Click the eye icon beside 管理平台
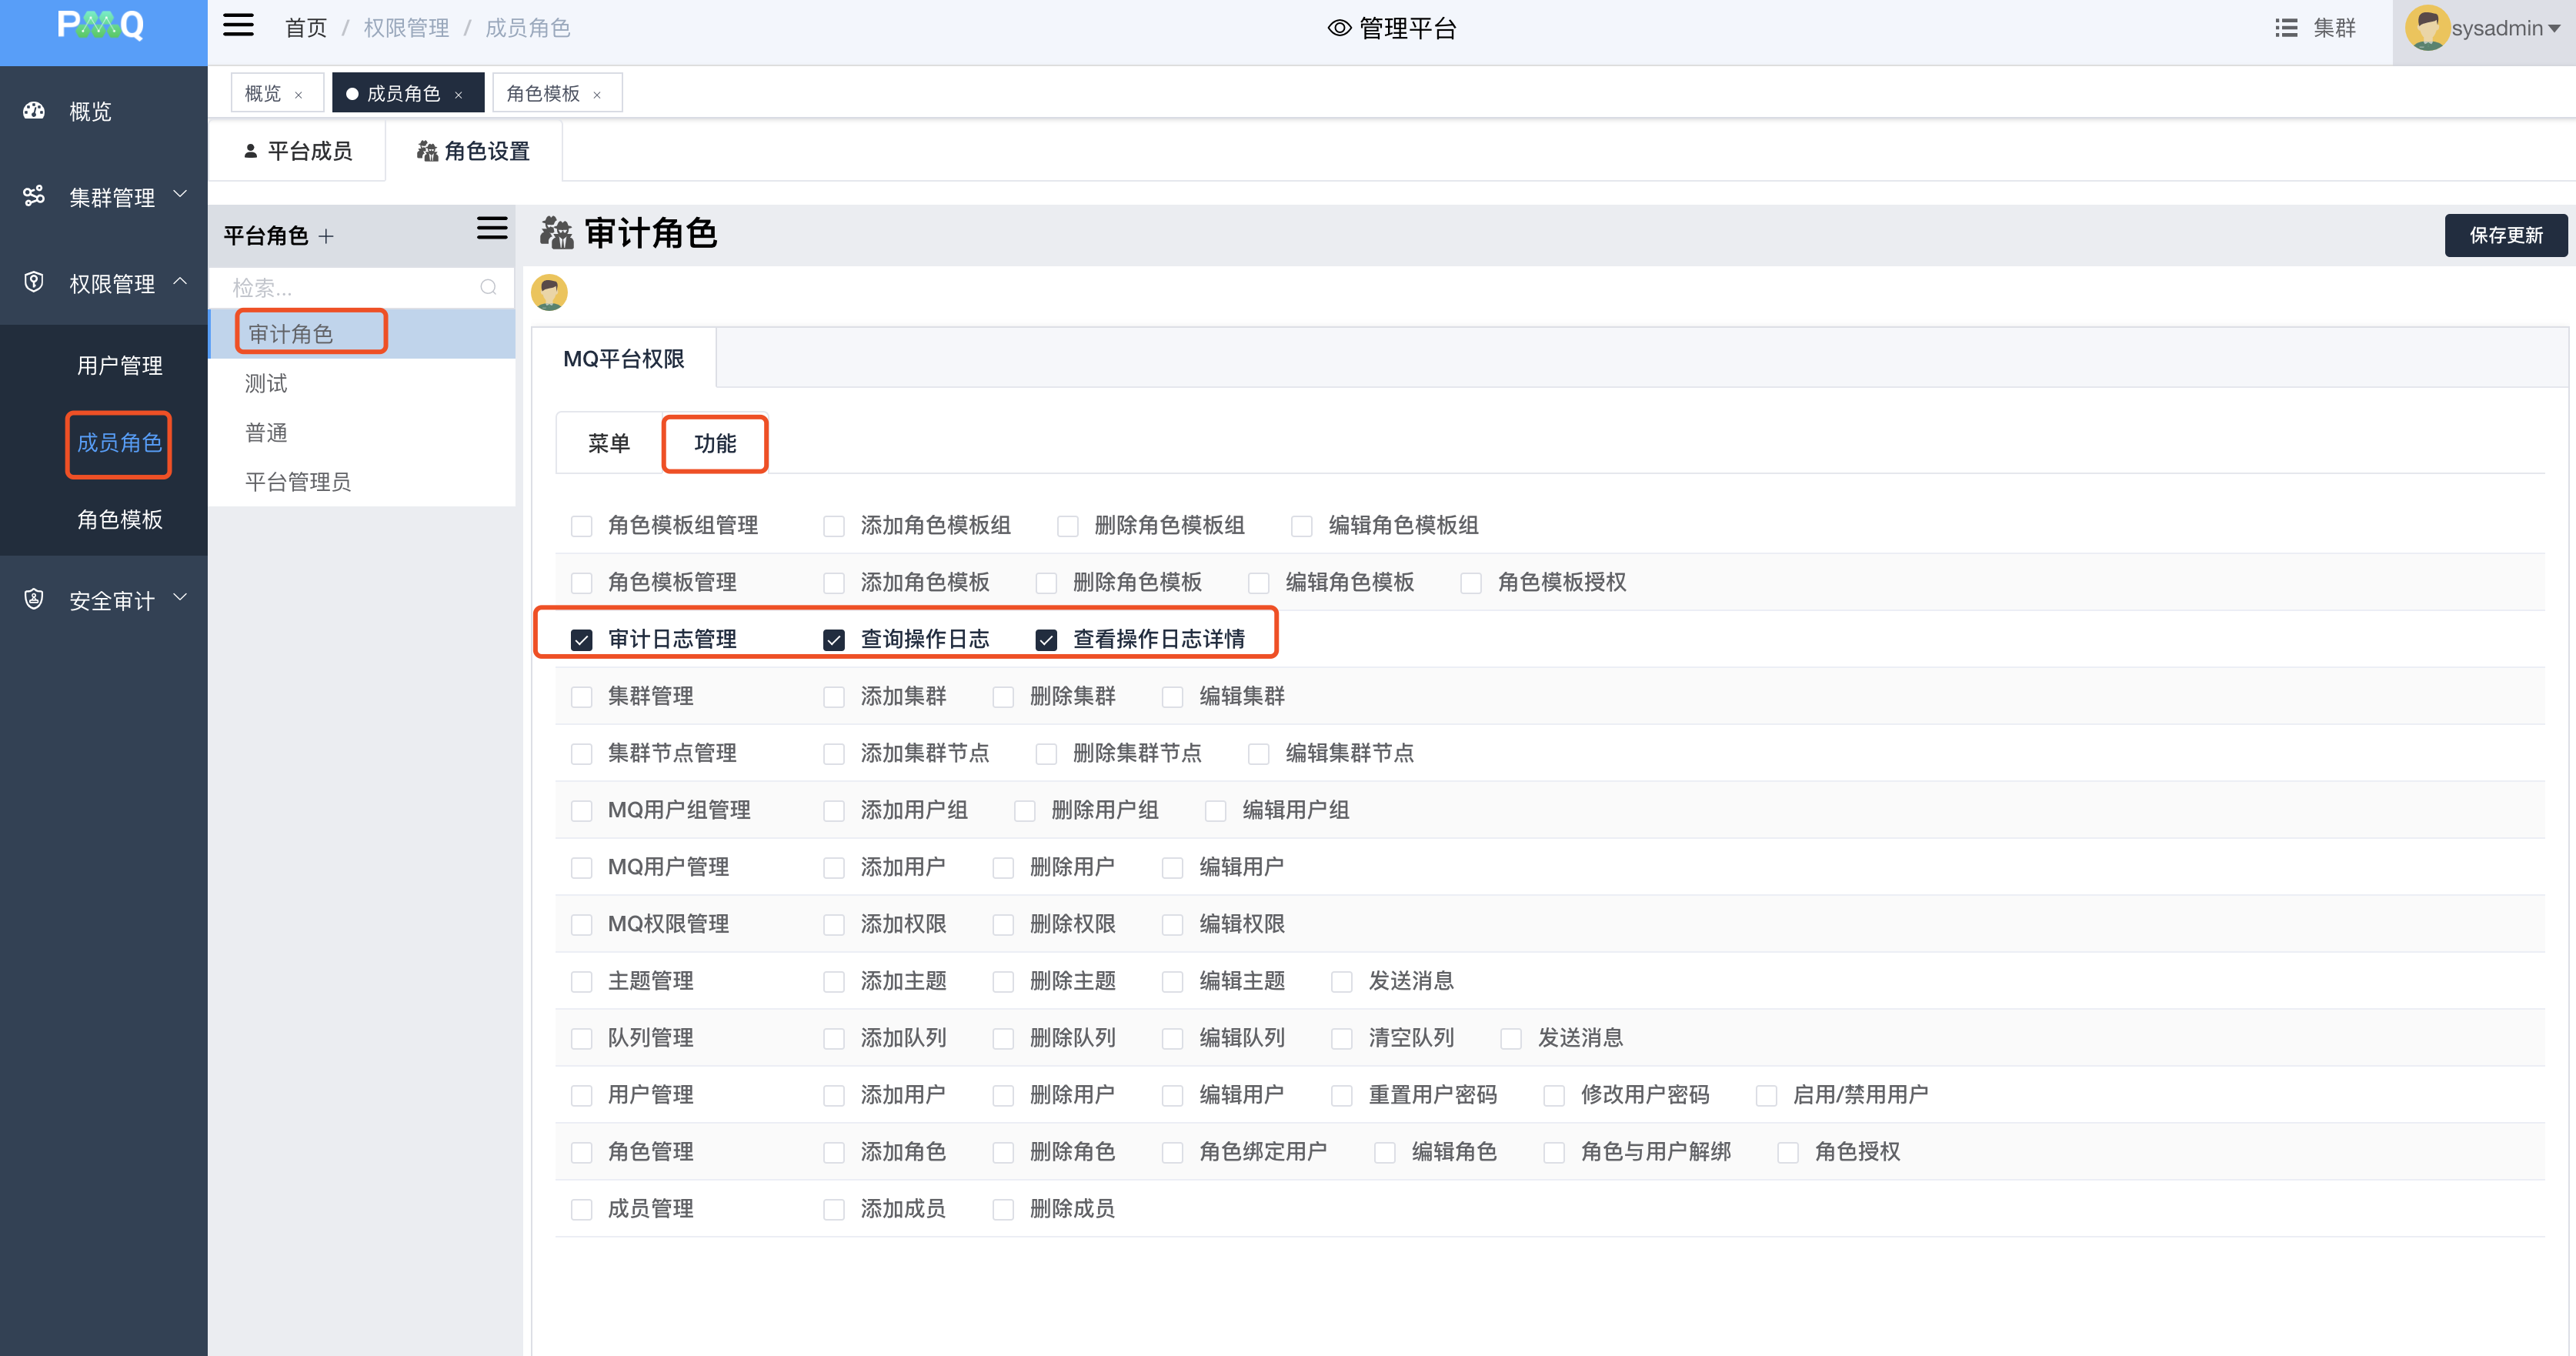This screenshot has width=2576, height=1356. pos(1339,28)
